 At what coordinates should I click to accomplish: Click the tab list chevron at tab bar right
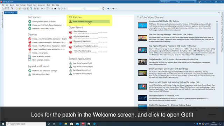[x=218, y=13]
